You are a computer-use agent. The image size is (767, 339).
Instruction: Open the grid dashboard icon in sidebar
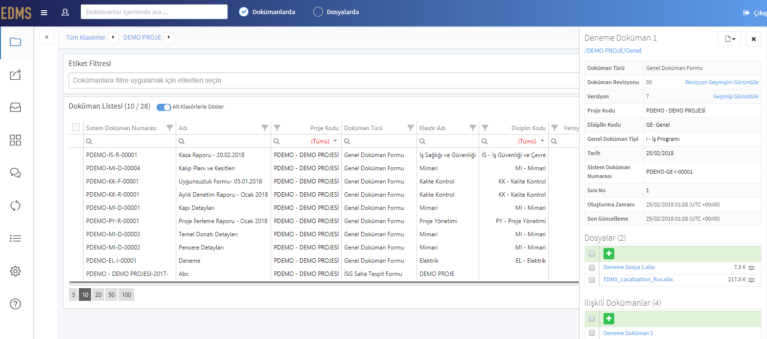15,140
